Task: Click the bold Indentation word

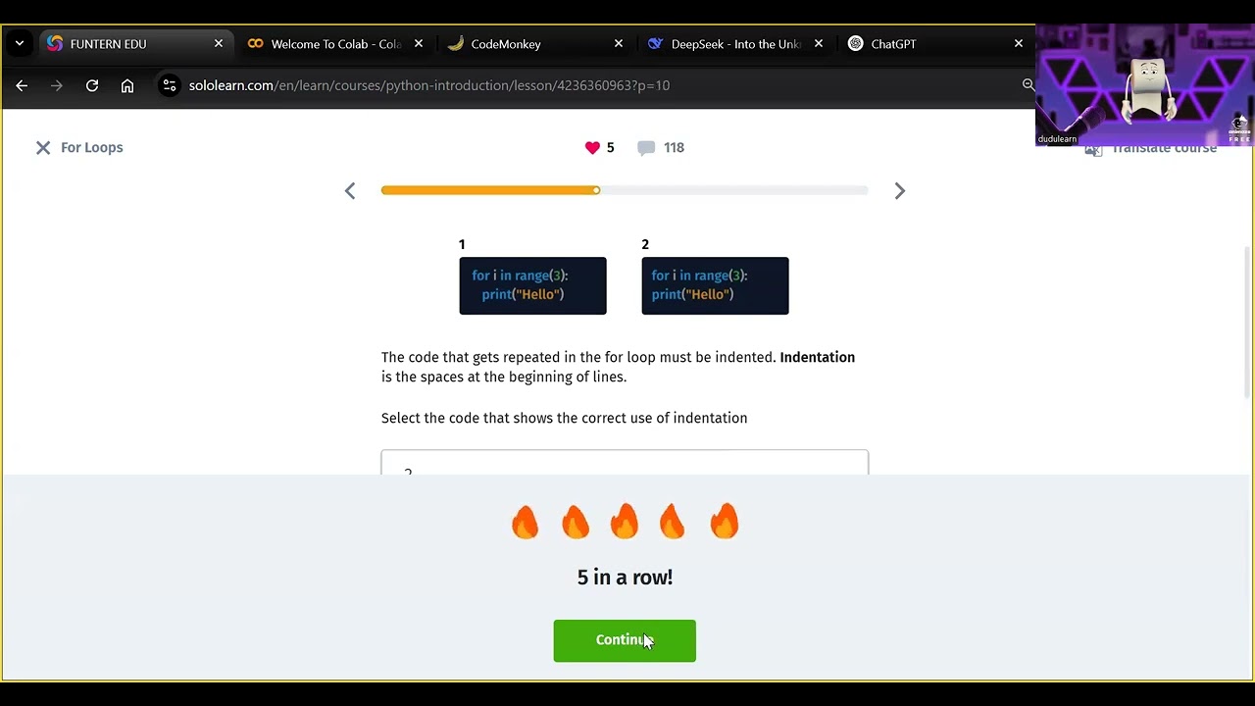Action: pos(817,358)
